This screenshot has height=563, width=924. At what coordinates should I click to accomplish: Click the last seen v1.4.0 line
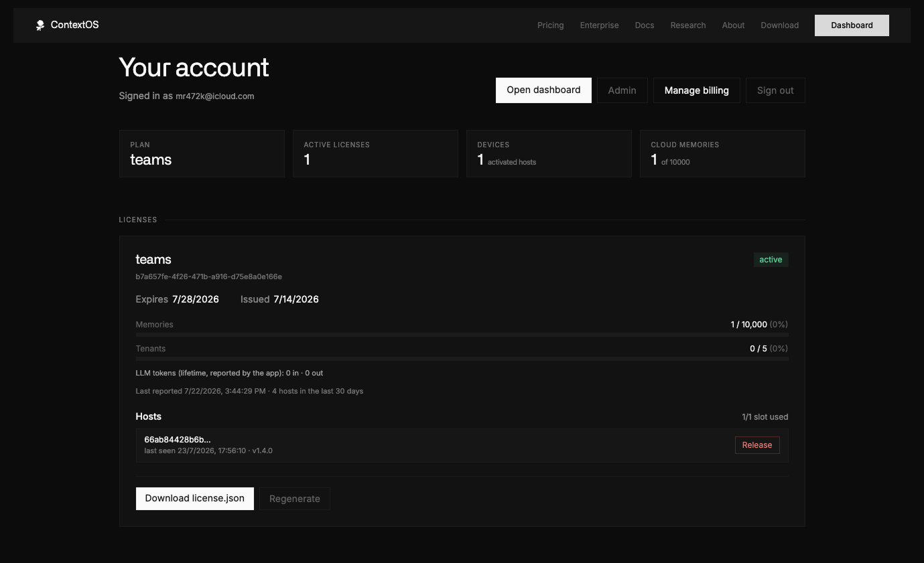tap(208, 451)
